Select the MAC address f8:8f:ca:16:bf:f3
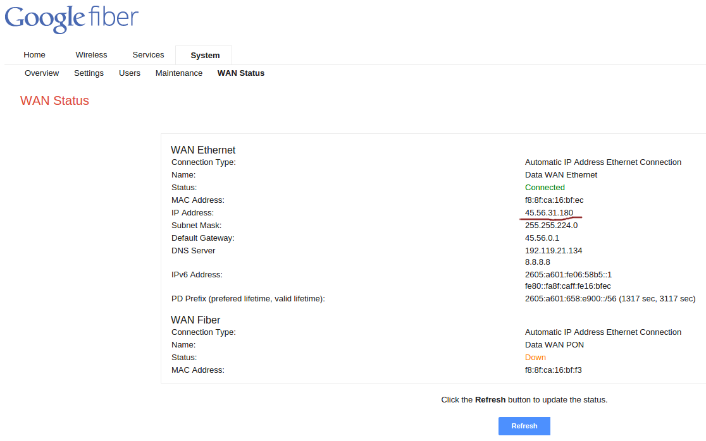 click(554, 370)
